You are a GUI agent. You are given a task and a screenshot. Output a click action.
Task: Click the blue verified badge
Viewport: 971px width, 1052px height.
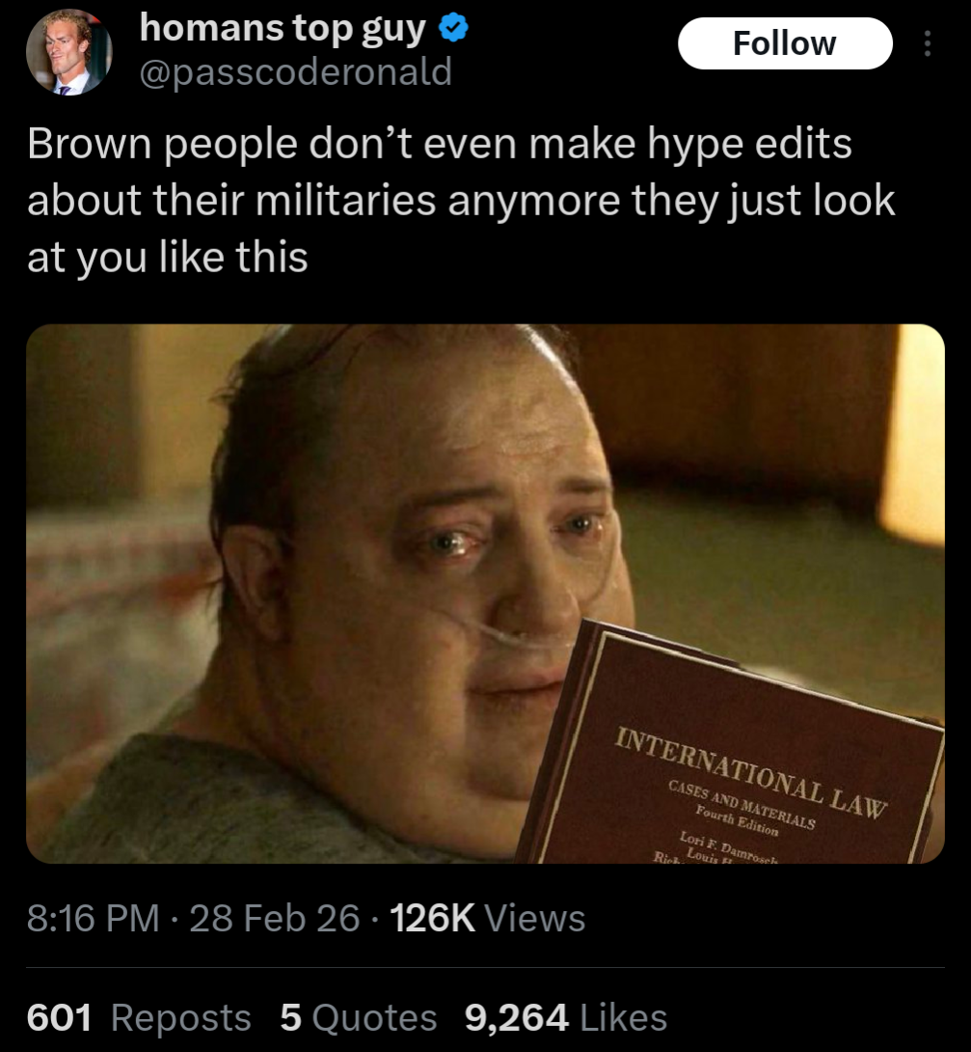point(453,28)
